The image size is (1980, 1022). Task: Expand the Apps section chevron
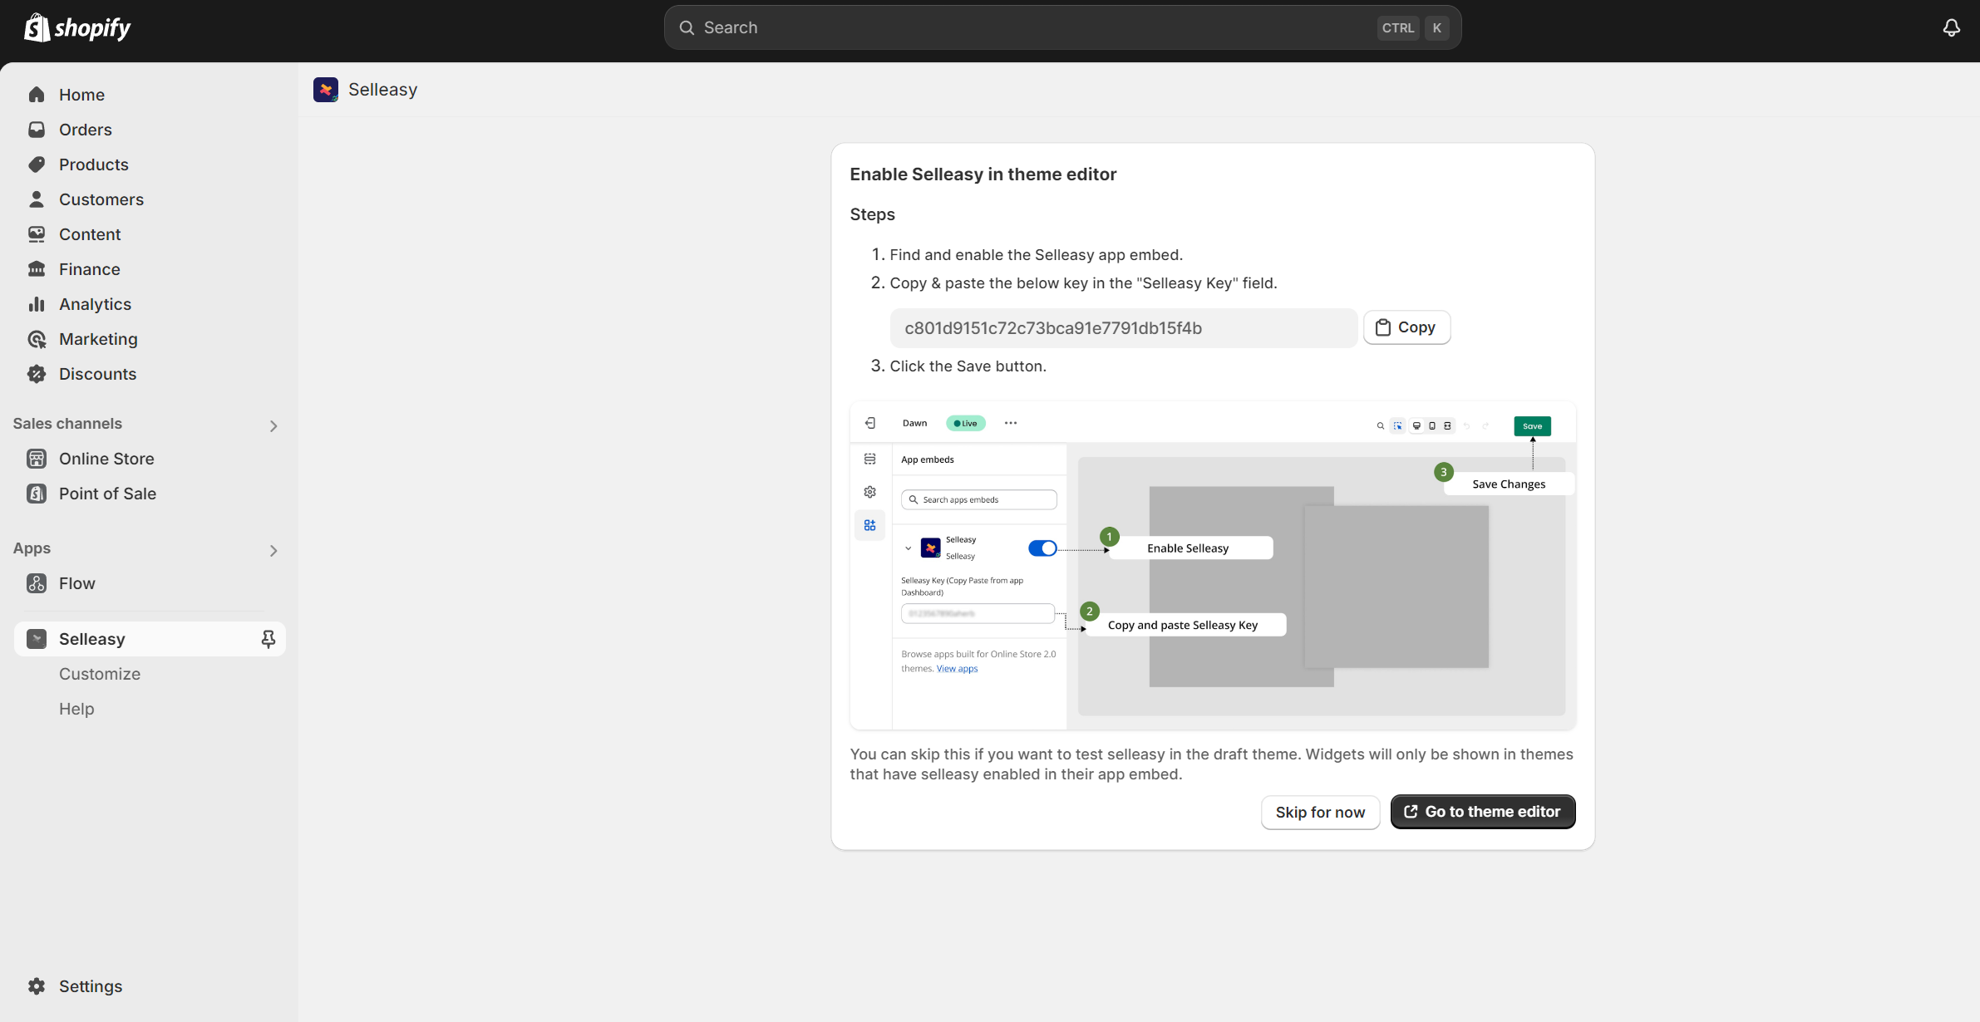click(x=274, y=550)
